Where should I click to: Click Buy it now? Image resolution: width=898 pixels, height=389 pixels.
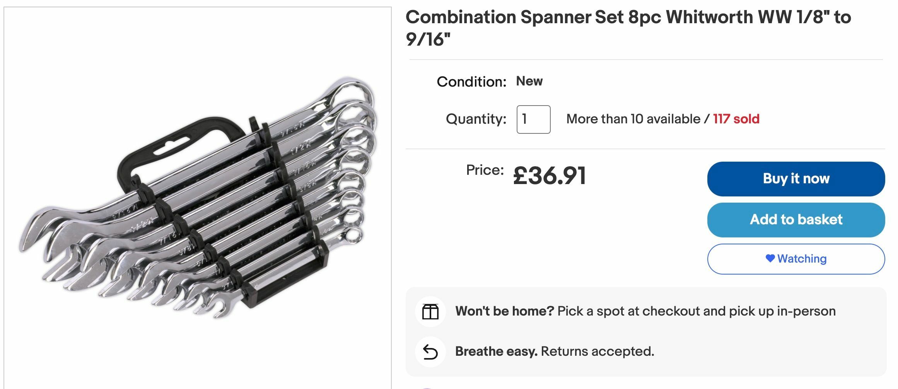(796, 178)
